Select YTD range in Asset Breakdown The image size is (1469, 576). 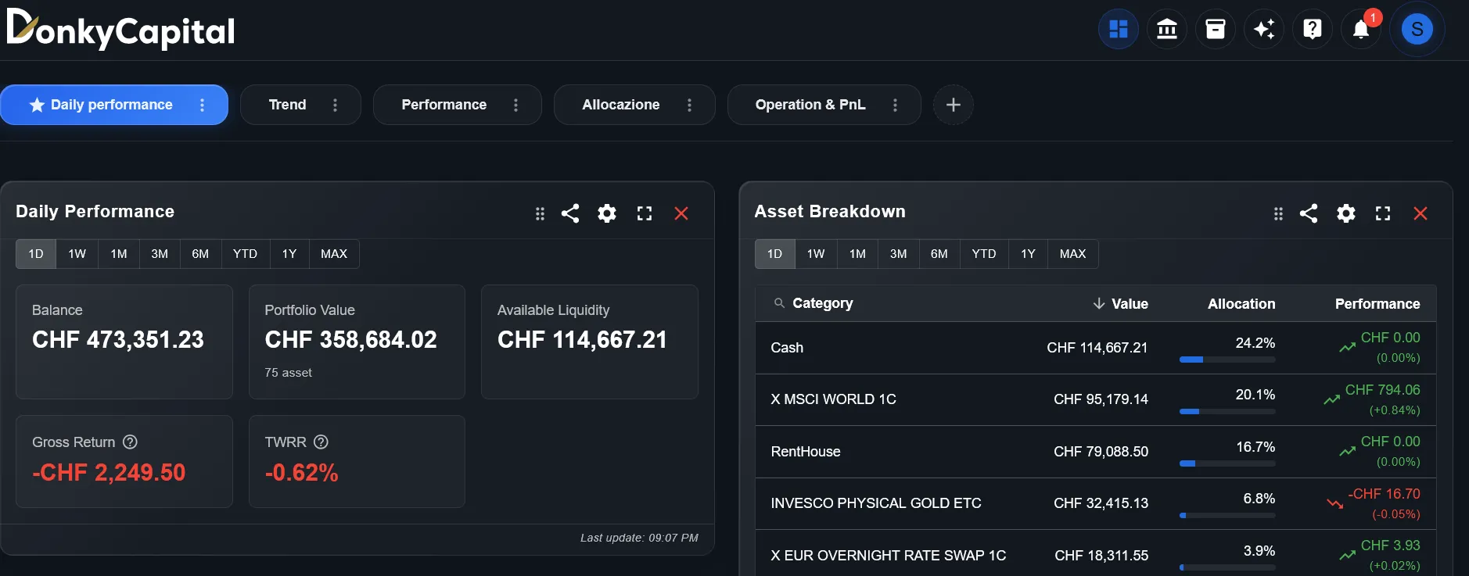pos(983,254)
